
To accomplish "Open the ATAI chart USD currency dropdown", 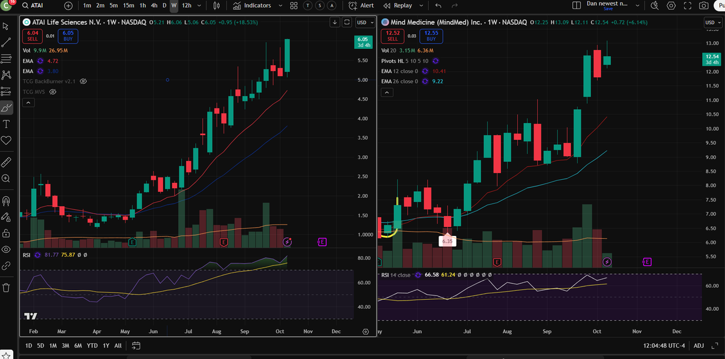I will [x=364, y=22].
